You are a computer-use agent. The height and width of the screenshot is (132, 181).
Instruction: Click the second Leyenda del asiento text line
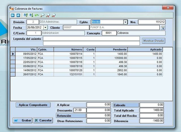point(91,43)
